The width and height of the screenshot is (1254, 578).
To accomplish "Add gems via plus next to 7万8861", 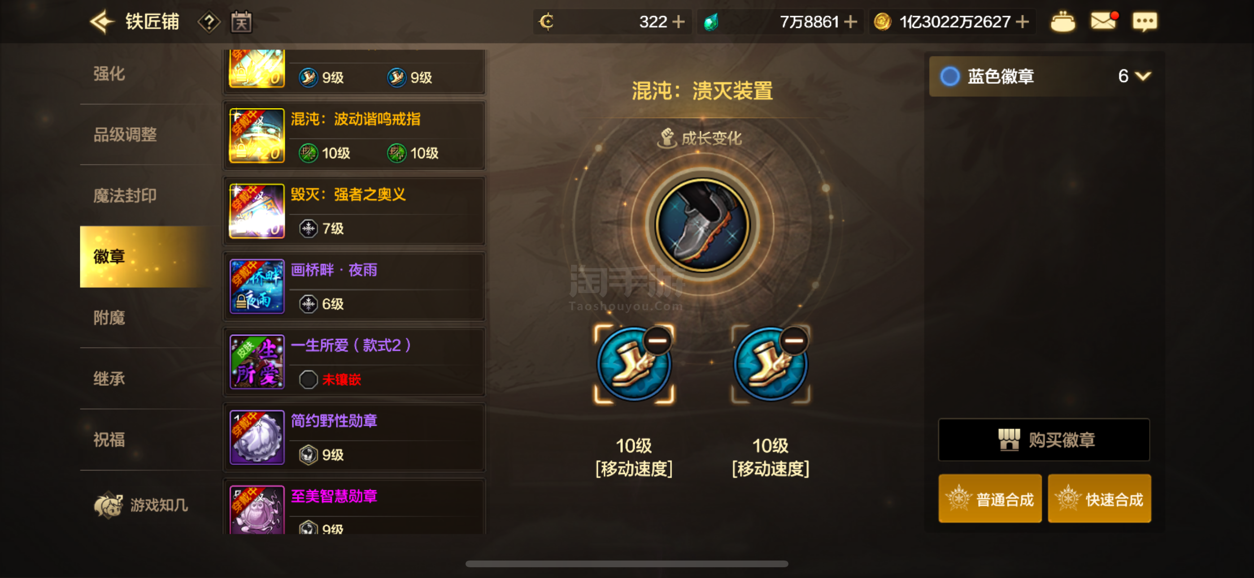I will [x=850, y=22].
